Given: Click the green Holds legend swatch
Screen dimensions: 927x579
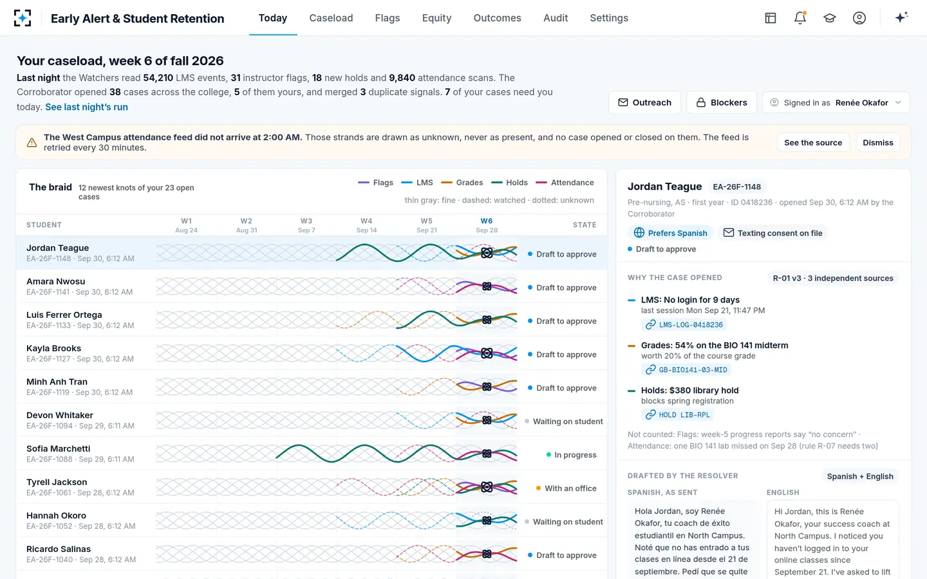Looking at the screenshot, I should pyautogui.click(x=496, y=183).
